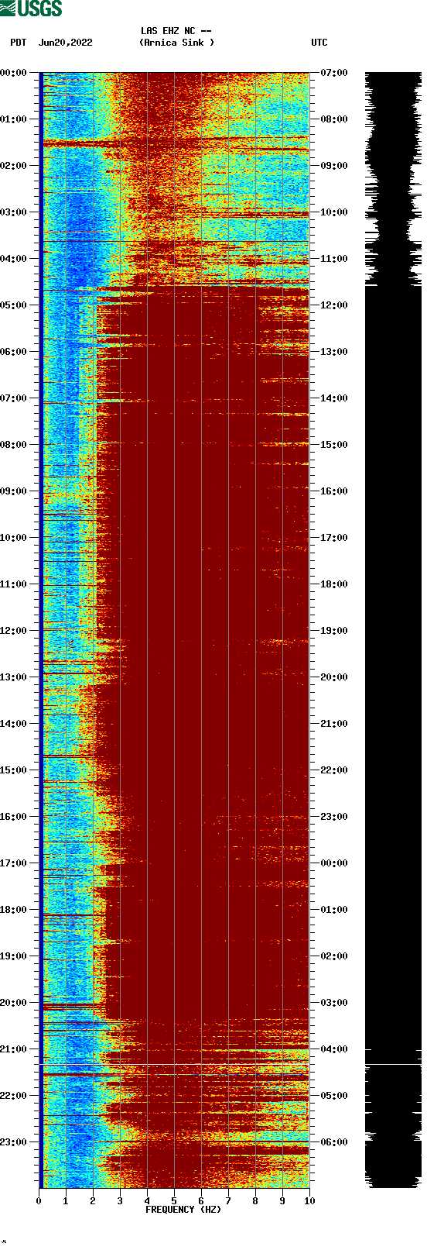Click the 20:00 PDT time label
The height and width of the screenshot is (1250, 427).
tap(14, 1003)
